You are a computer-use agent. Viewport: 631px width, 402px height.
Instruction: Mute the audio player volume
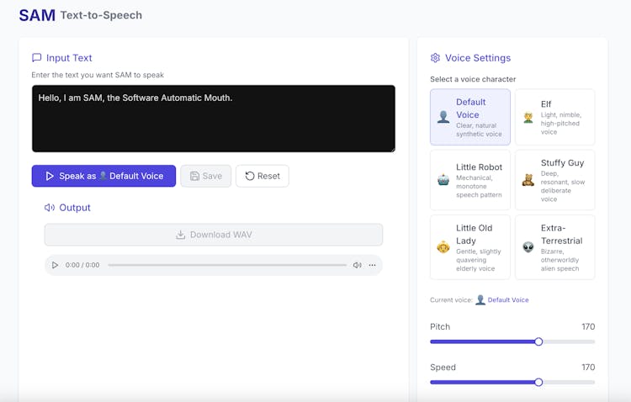tap(357, 265)
